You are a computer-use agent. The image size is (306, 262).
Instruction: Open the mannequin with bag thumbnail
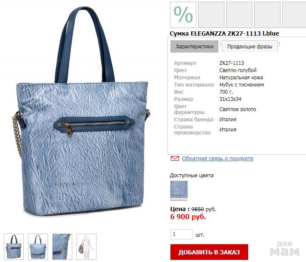coord(86,247)
